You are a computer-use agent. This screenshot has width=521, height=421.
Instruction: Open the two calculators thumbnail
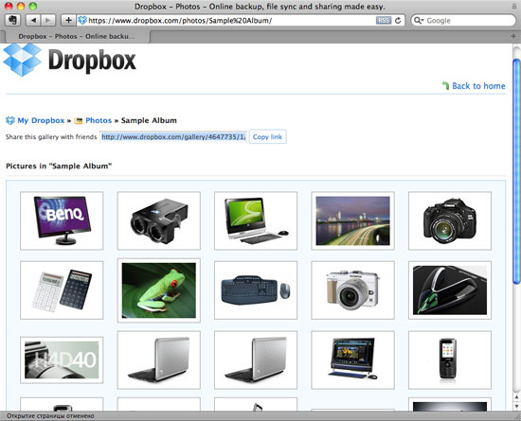click(x=62, y=290)
